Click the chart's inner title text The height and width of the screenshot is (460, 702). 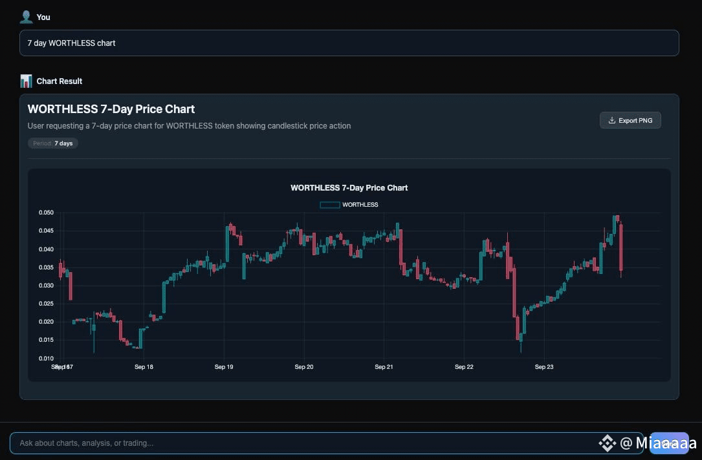(349, 188)
